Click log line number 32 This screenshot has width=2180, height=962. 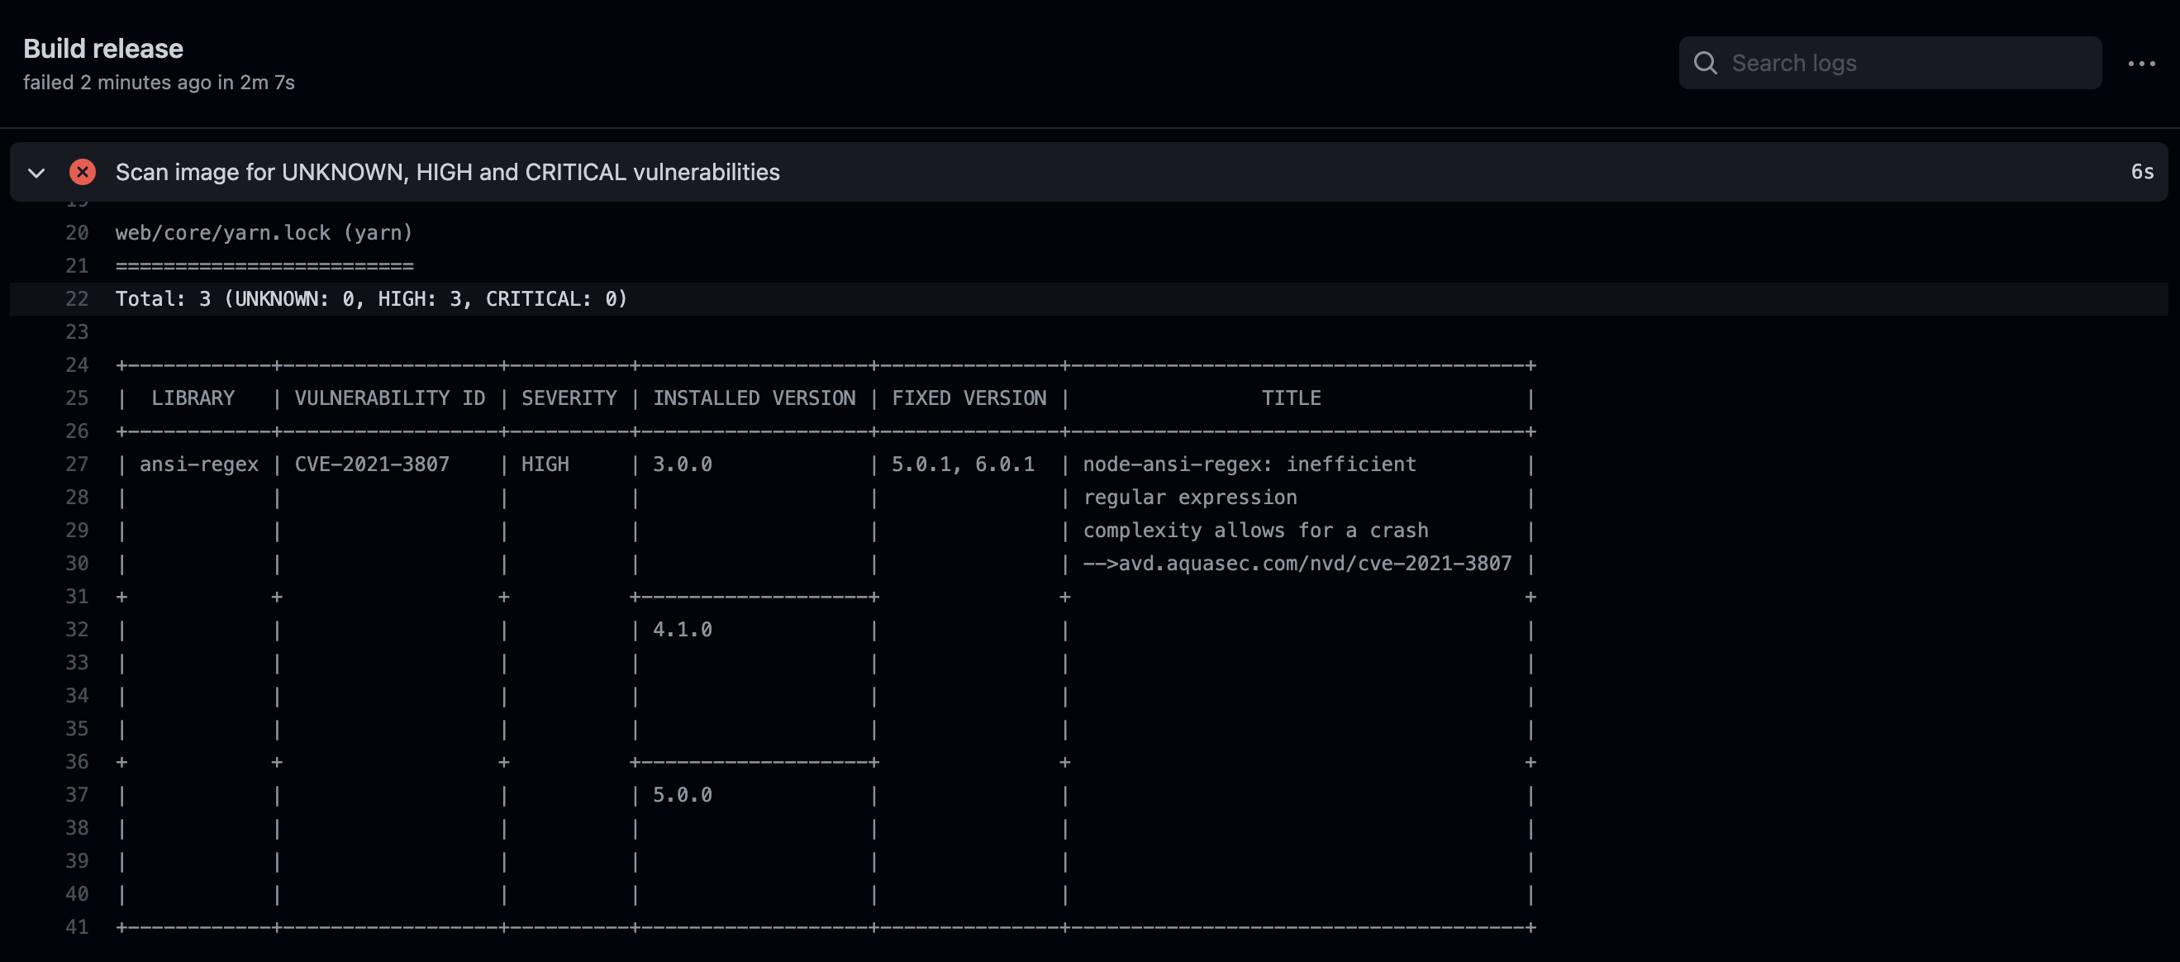(77, 630)
